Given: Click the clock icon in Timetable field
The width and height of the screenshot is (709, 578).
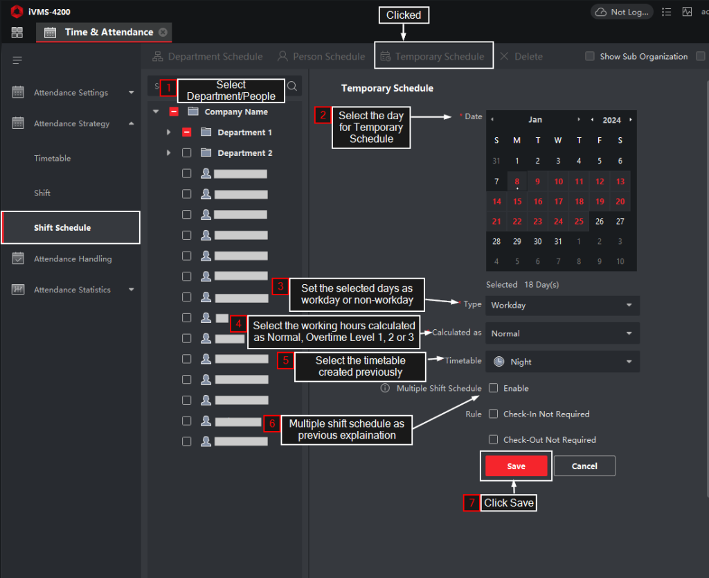Looking at the screenshot, I should 499,361.
